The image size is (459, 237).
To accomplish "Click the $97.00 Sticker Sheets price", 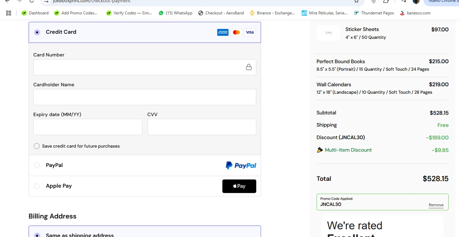I will click(440, 29).
